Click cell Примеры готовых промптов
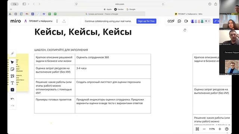 point(55,105)
